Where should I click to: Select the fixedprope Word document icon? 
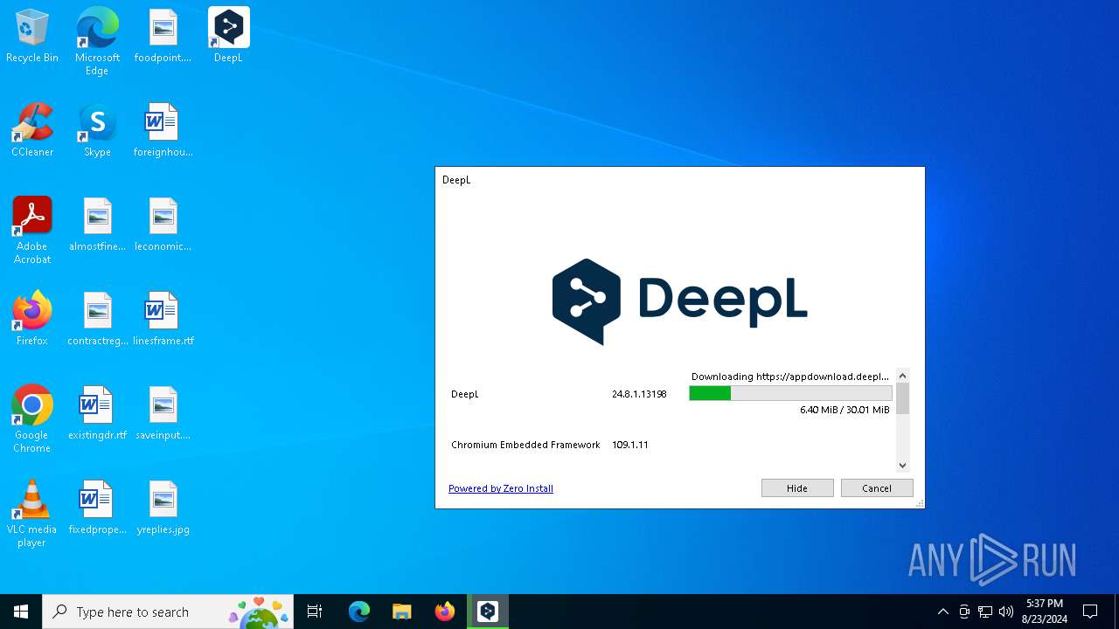click(97, 508)
